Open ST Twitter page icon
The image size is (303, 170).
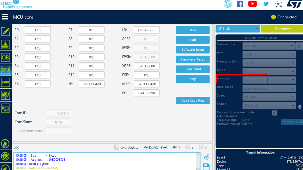click(266, 4)
